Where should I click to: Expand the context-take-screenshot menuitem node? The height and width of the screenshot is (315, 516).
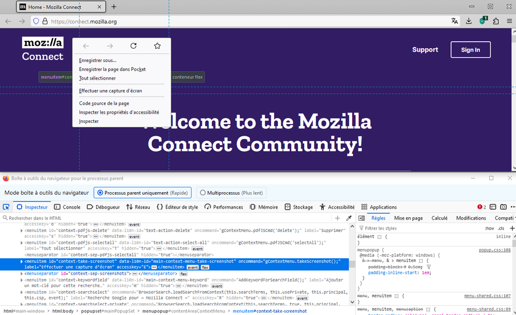tap(22, 261)
